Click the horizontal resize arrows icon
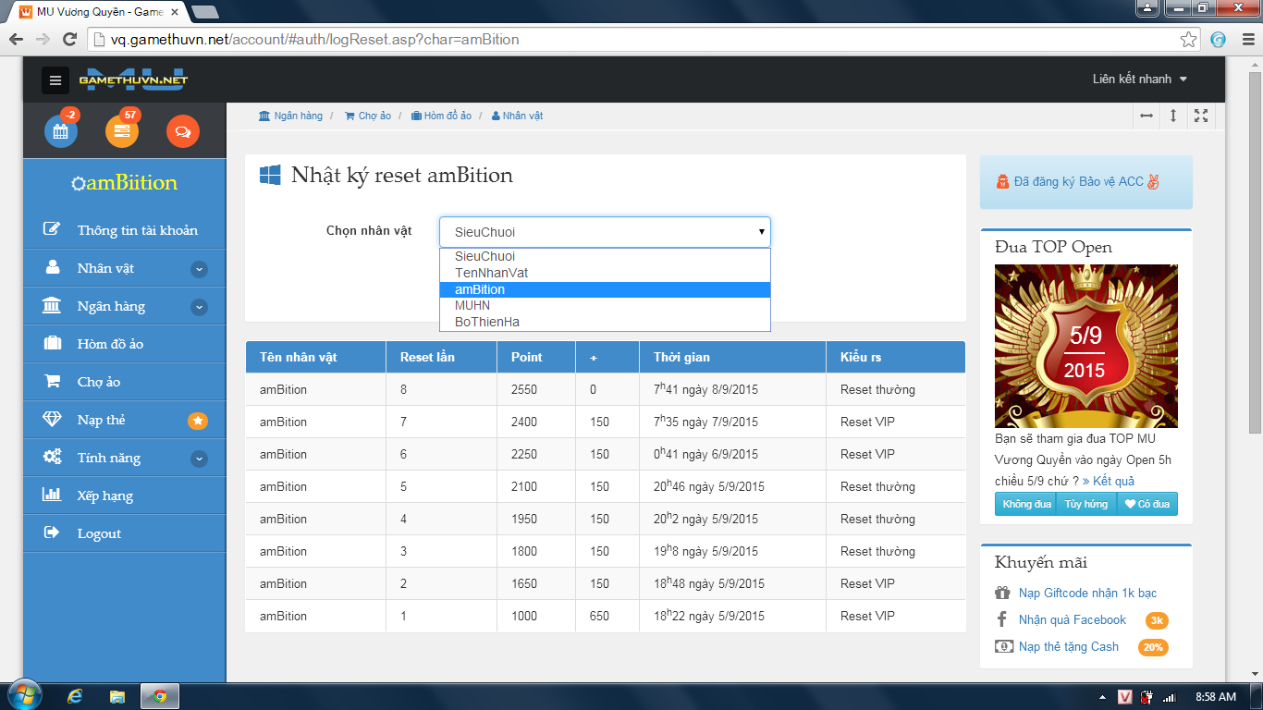Image resolution: width=1263 pixels, height=710 pixels. 1147,116
